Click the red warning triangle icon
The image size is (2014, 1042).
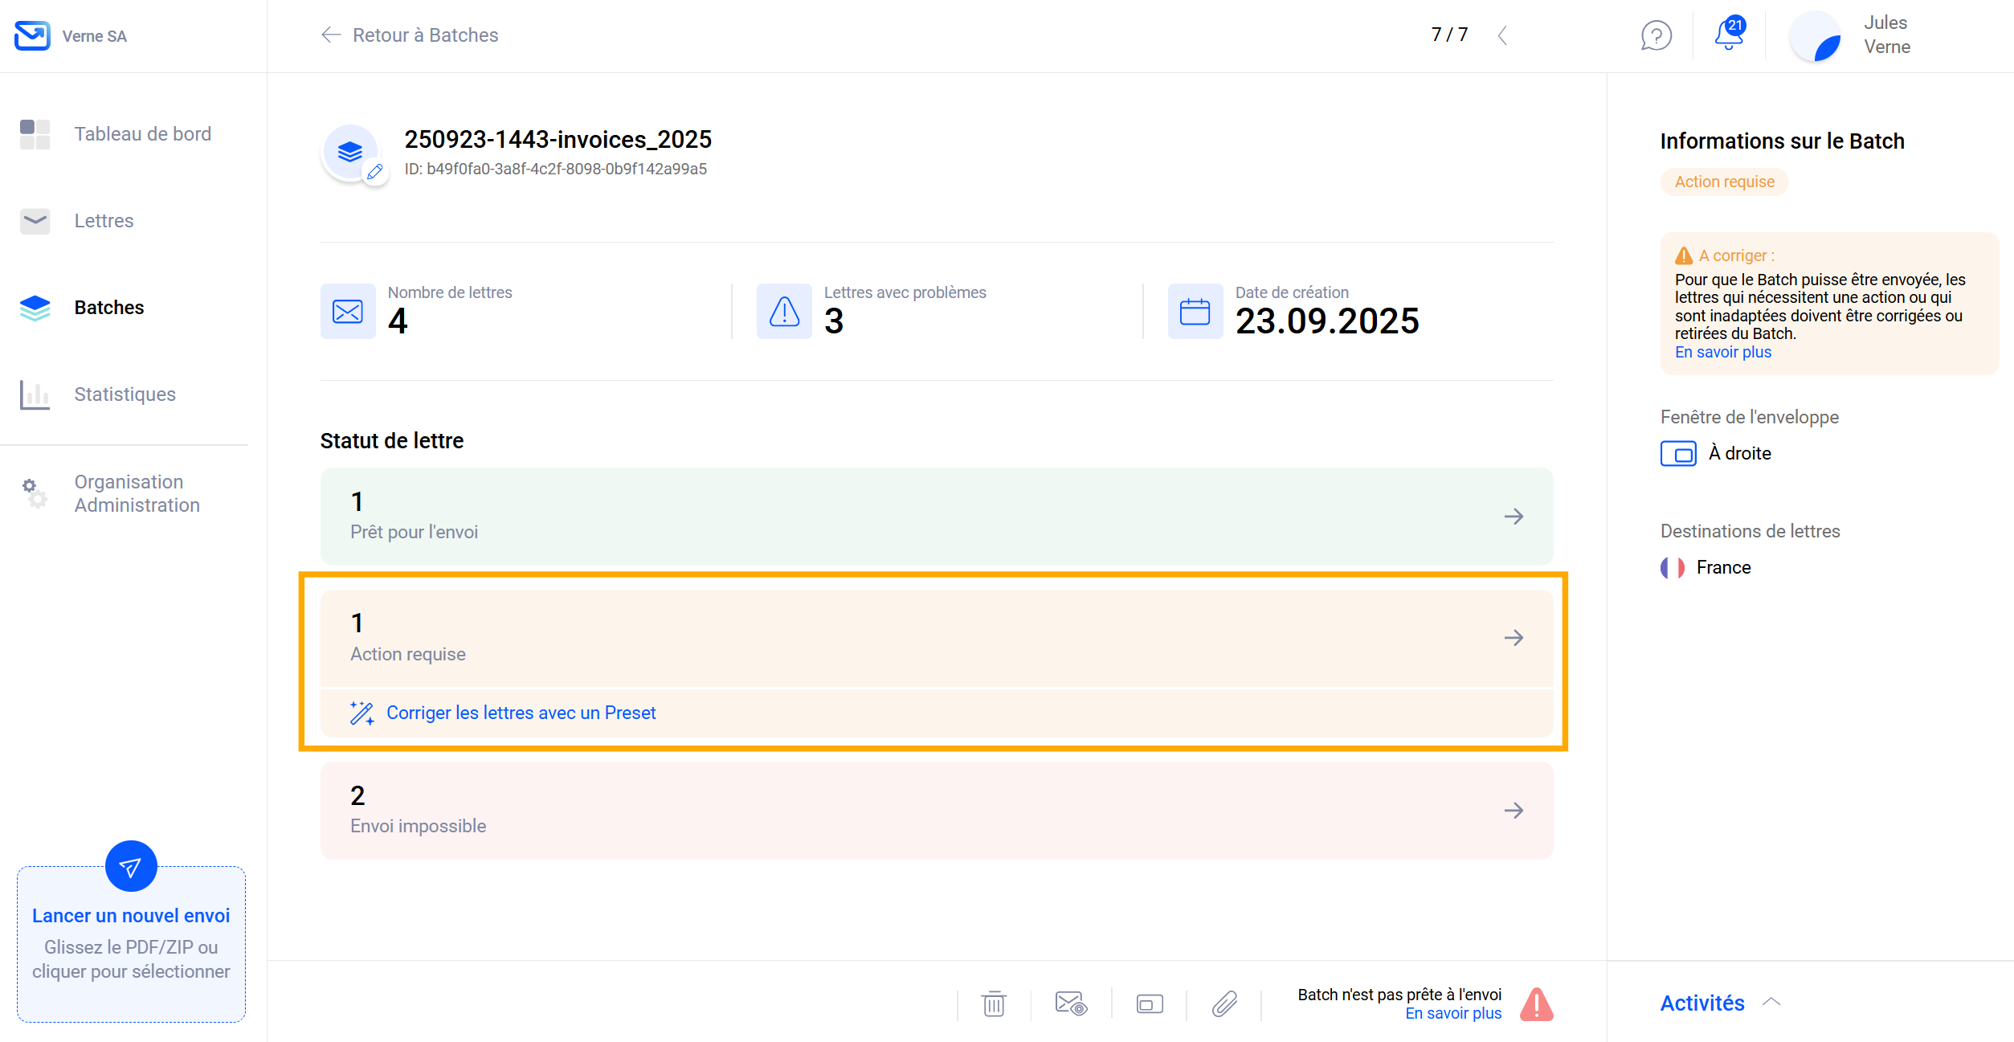(1536, 1004)
